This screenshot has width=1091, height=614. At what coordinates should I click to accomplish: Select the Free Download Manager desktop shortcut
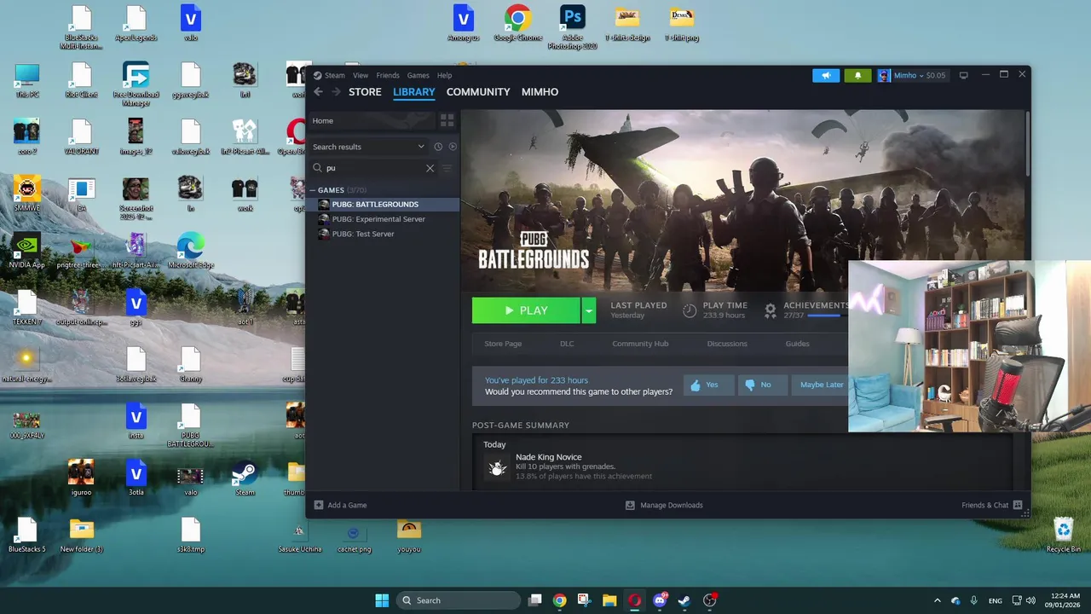click(136, 84)
